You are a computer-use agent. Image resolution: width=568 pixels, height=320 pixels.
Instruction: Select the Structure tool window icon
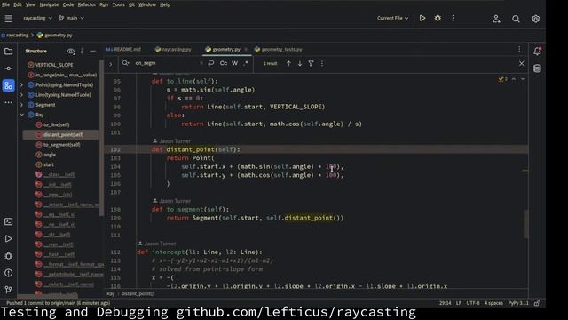coord(8,85)
